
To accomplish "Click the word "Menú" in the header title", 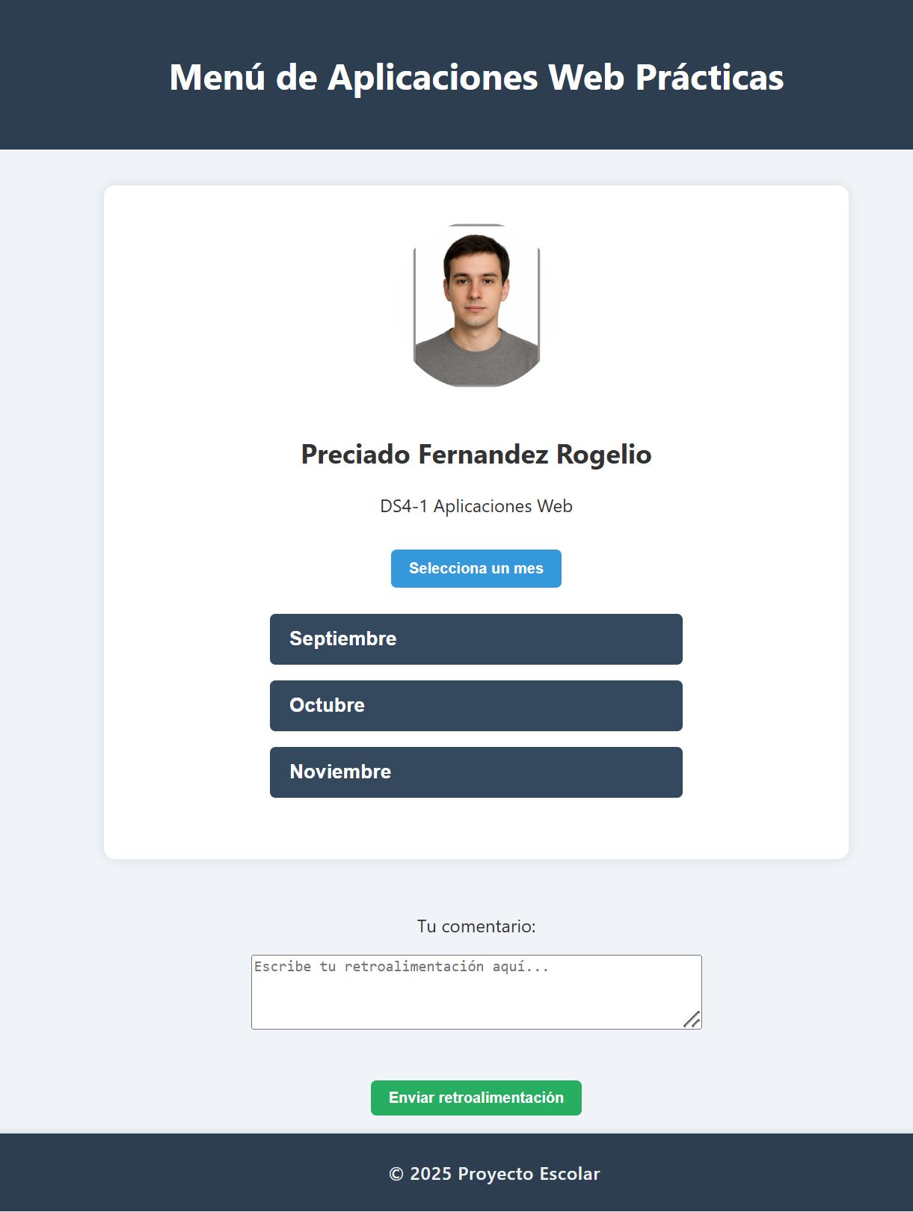I will 217,77.
